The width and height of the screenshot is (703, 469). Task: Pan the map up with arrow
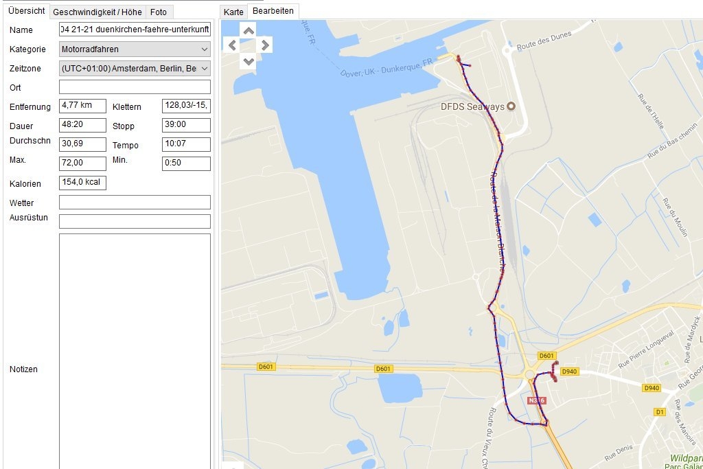point(249,30)
